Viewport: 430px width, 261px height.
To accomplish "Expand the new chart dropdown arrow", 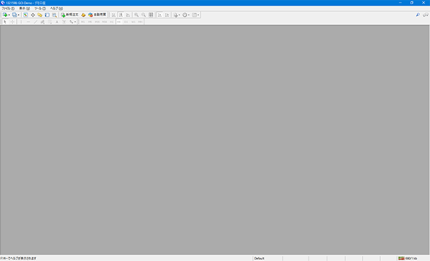I will tap(9, 14).
